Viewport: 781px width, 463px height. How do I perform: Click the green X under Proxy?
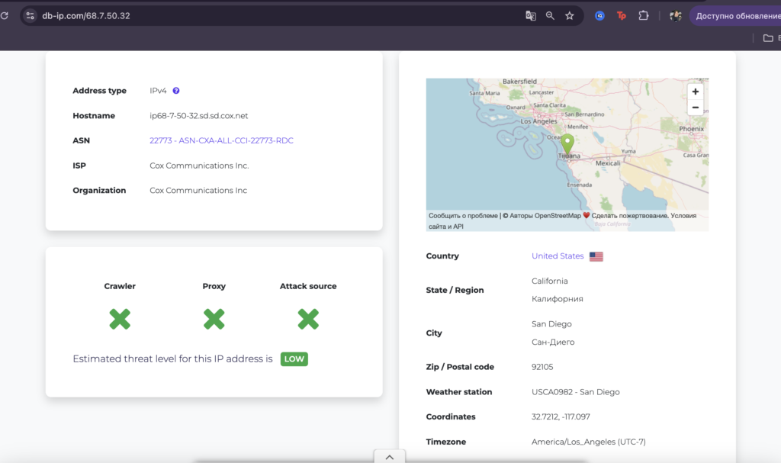[x=214, y=319]
